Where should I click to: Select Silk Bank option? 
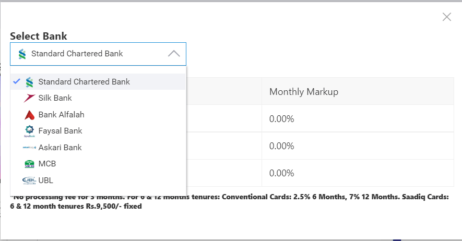tap(98, 98)
